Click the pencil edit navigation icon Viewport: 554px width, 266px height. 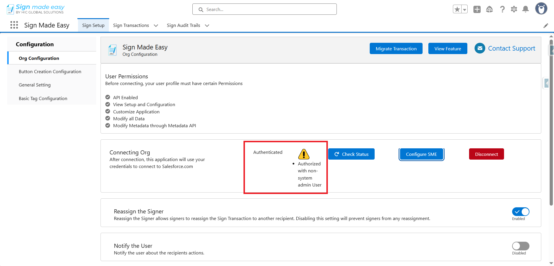[546, 26]
